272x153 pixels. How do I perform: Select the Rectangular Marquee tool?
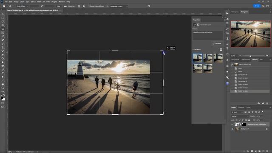[x=3, y=18]
